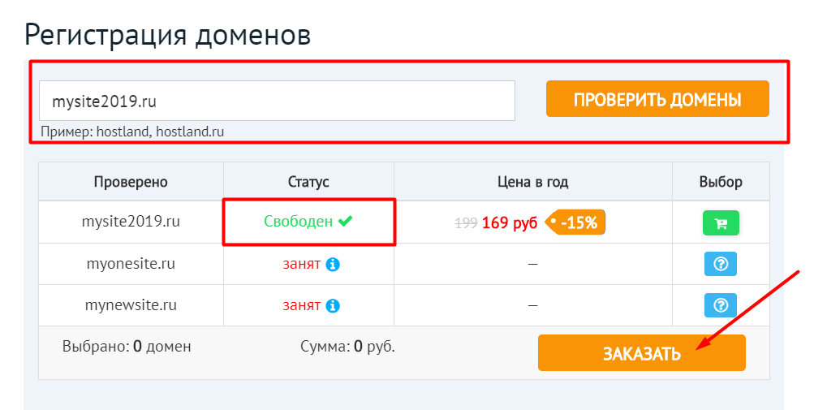Image resolution: width=814 pixels, height=410 pixels.
Task: Select the Проверено column header
Action: 131,182
